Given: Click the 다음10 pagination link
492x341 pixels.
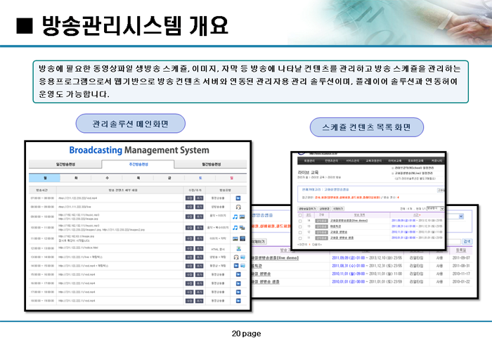Looking at the screenshot, I should pos(317,244).
